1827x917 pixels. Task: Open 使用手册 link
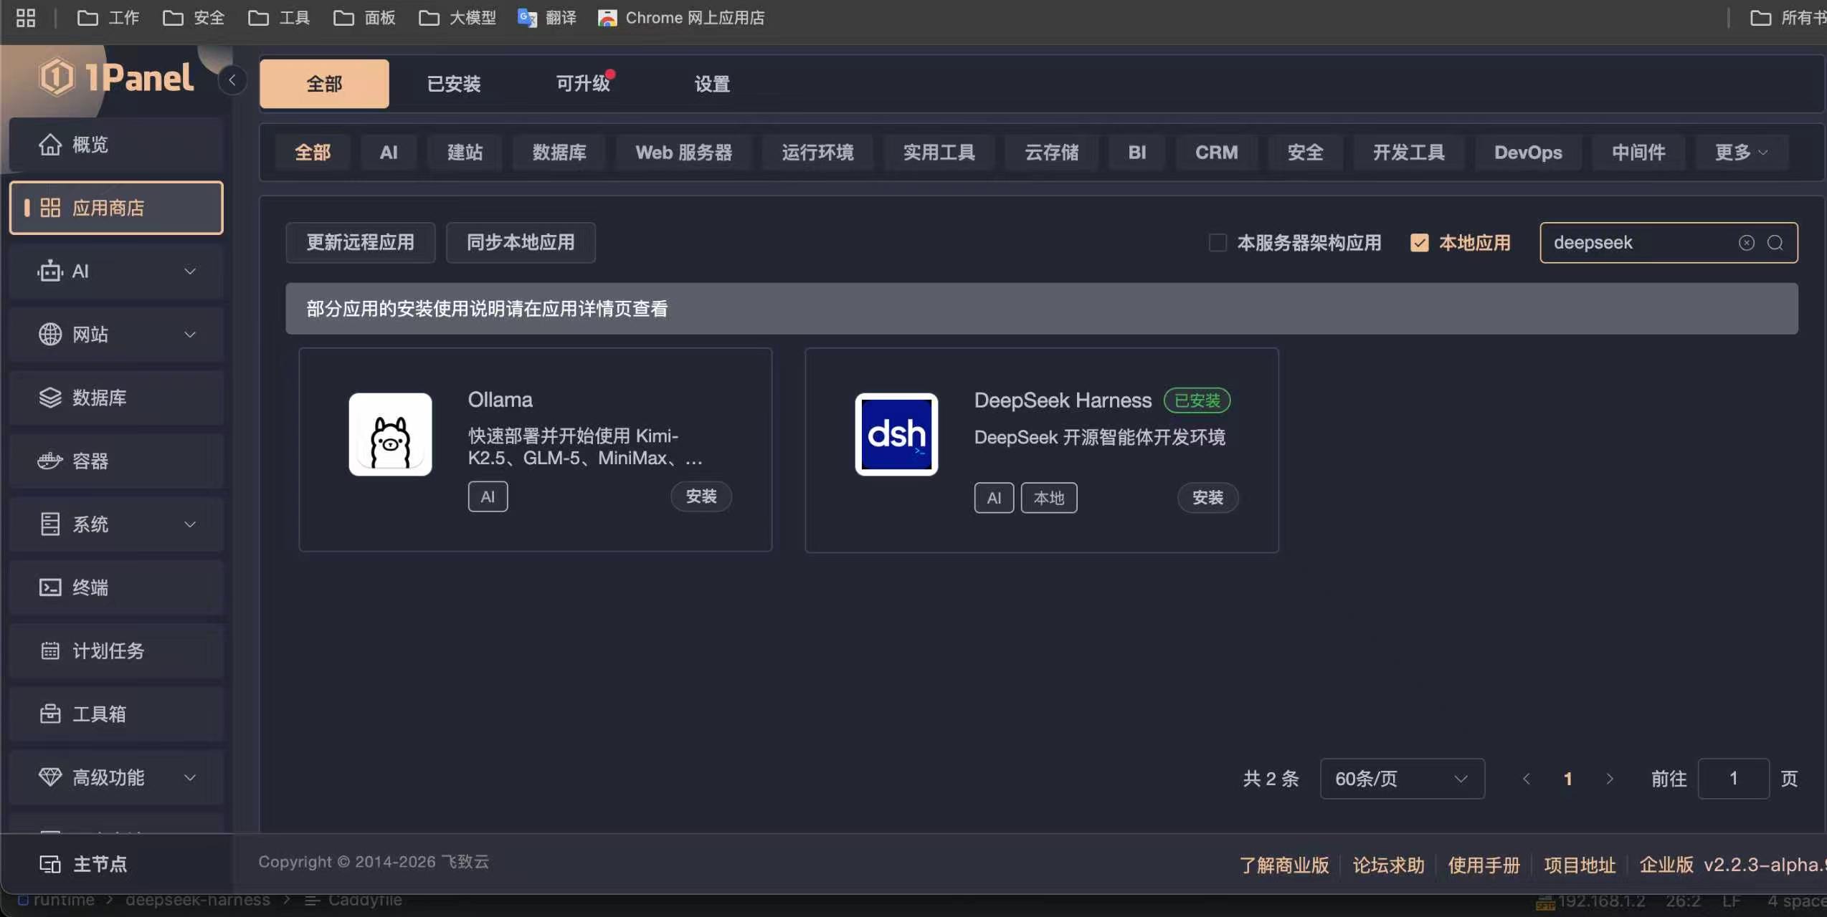1484,865
